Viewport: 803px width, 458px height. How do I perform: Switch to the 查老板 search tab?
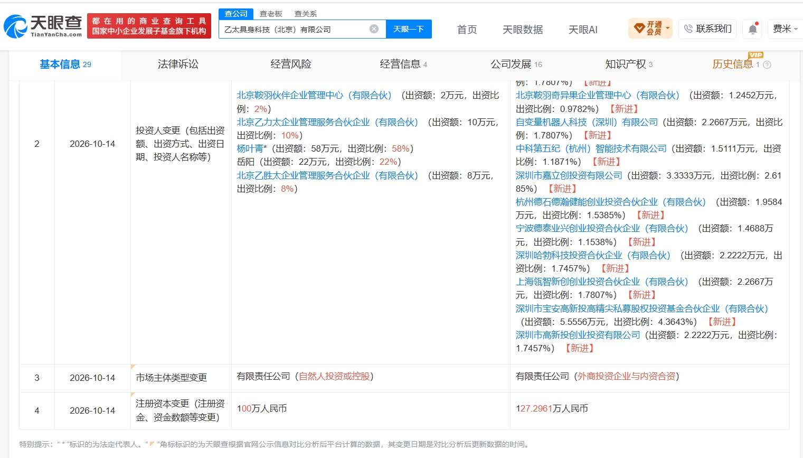[271, 14]
